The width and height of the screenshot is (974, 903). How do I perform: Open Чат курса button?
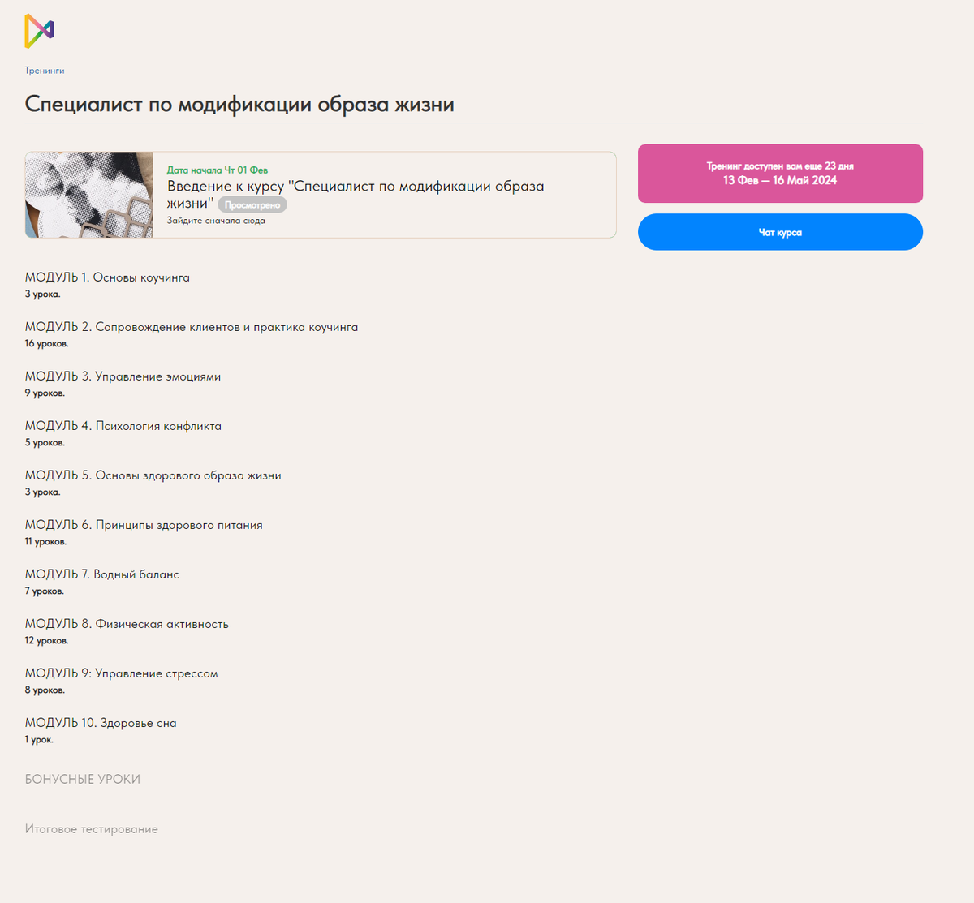pyautogui.click(x=779, y=232)
